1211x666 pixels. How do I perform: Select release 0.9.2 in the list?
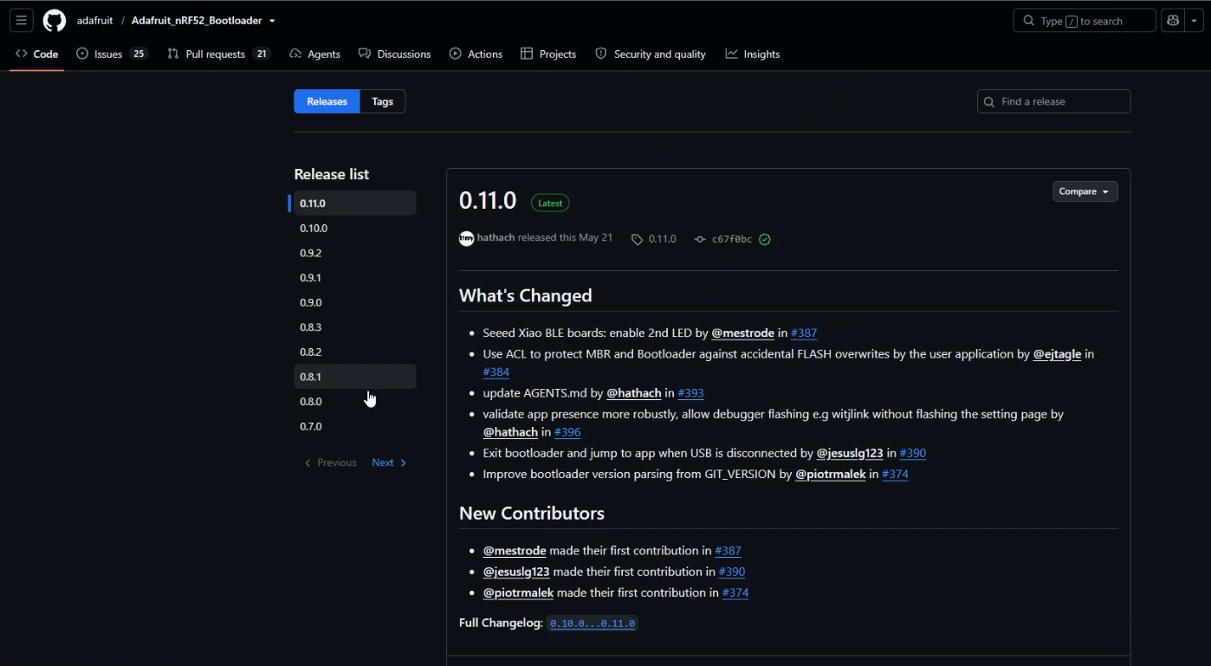355,253
